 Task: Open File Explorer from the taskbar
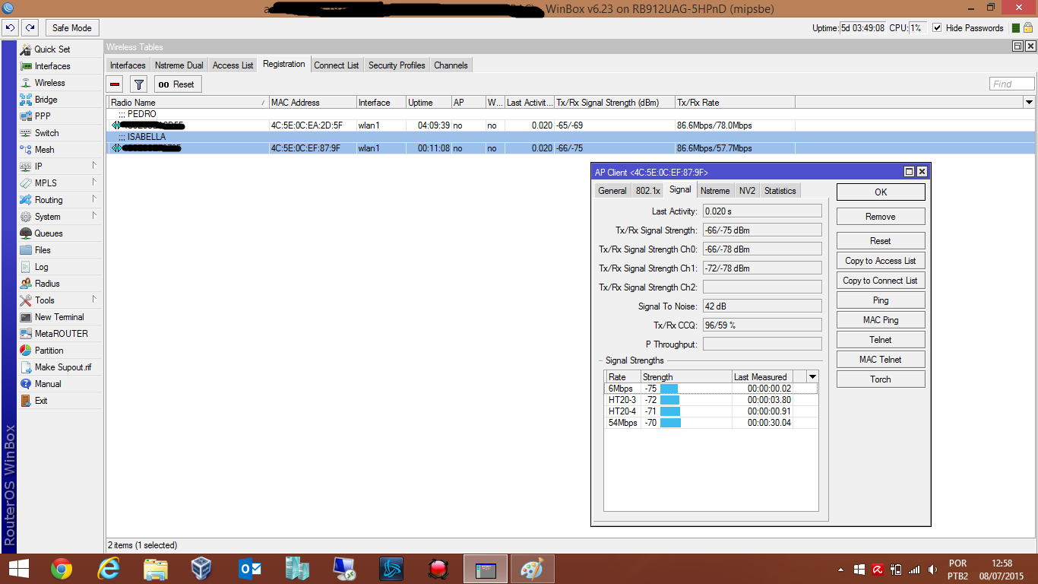point(156,568)
